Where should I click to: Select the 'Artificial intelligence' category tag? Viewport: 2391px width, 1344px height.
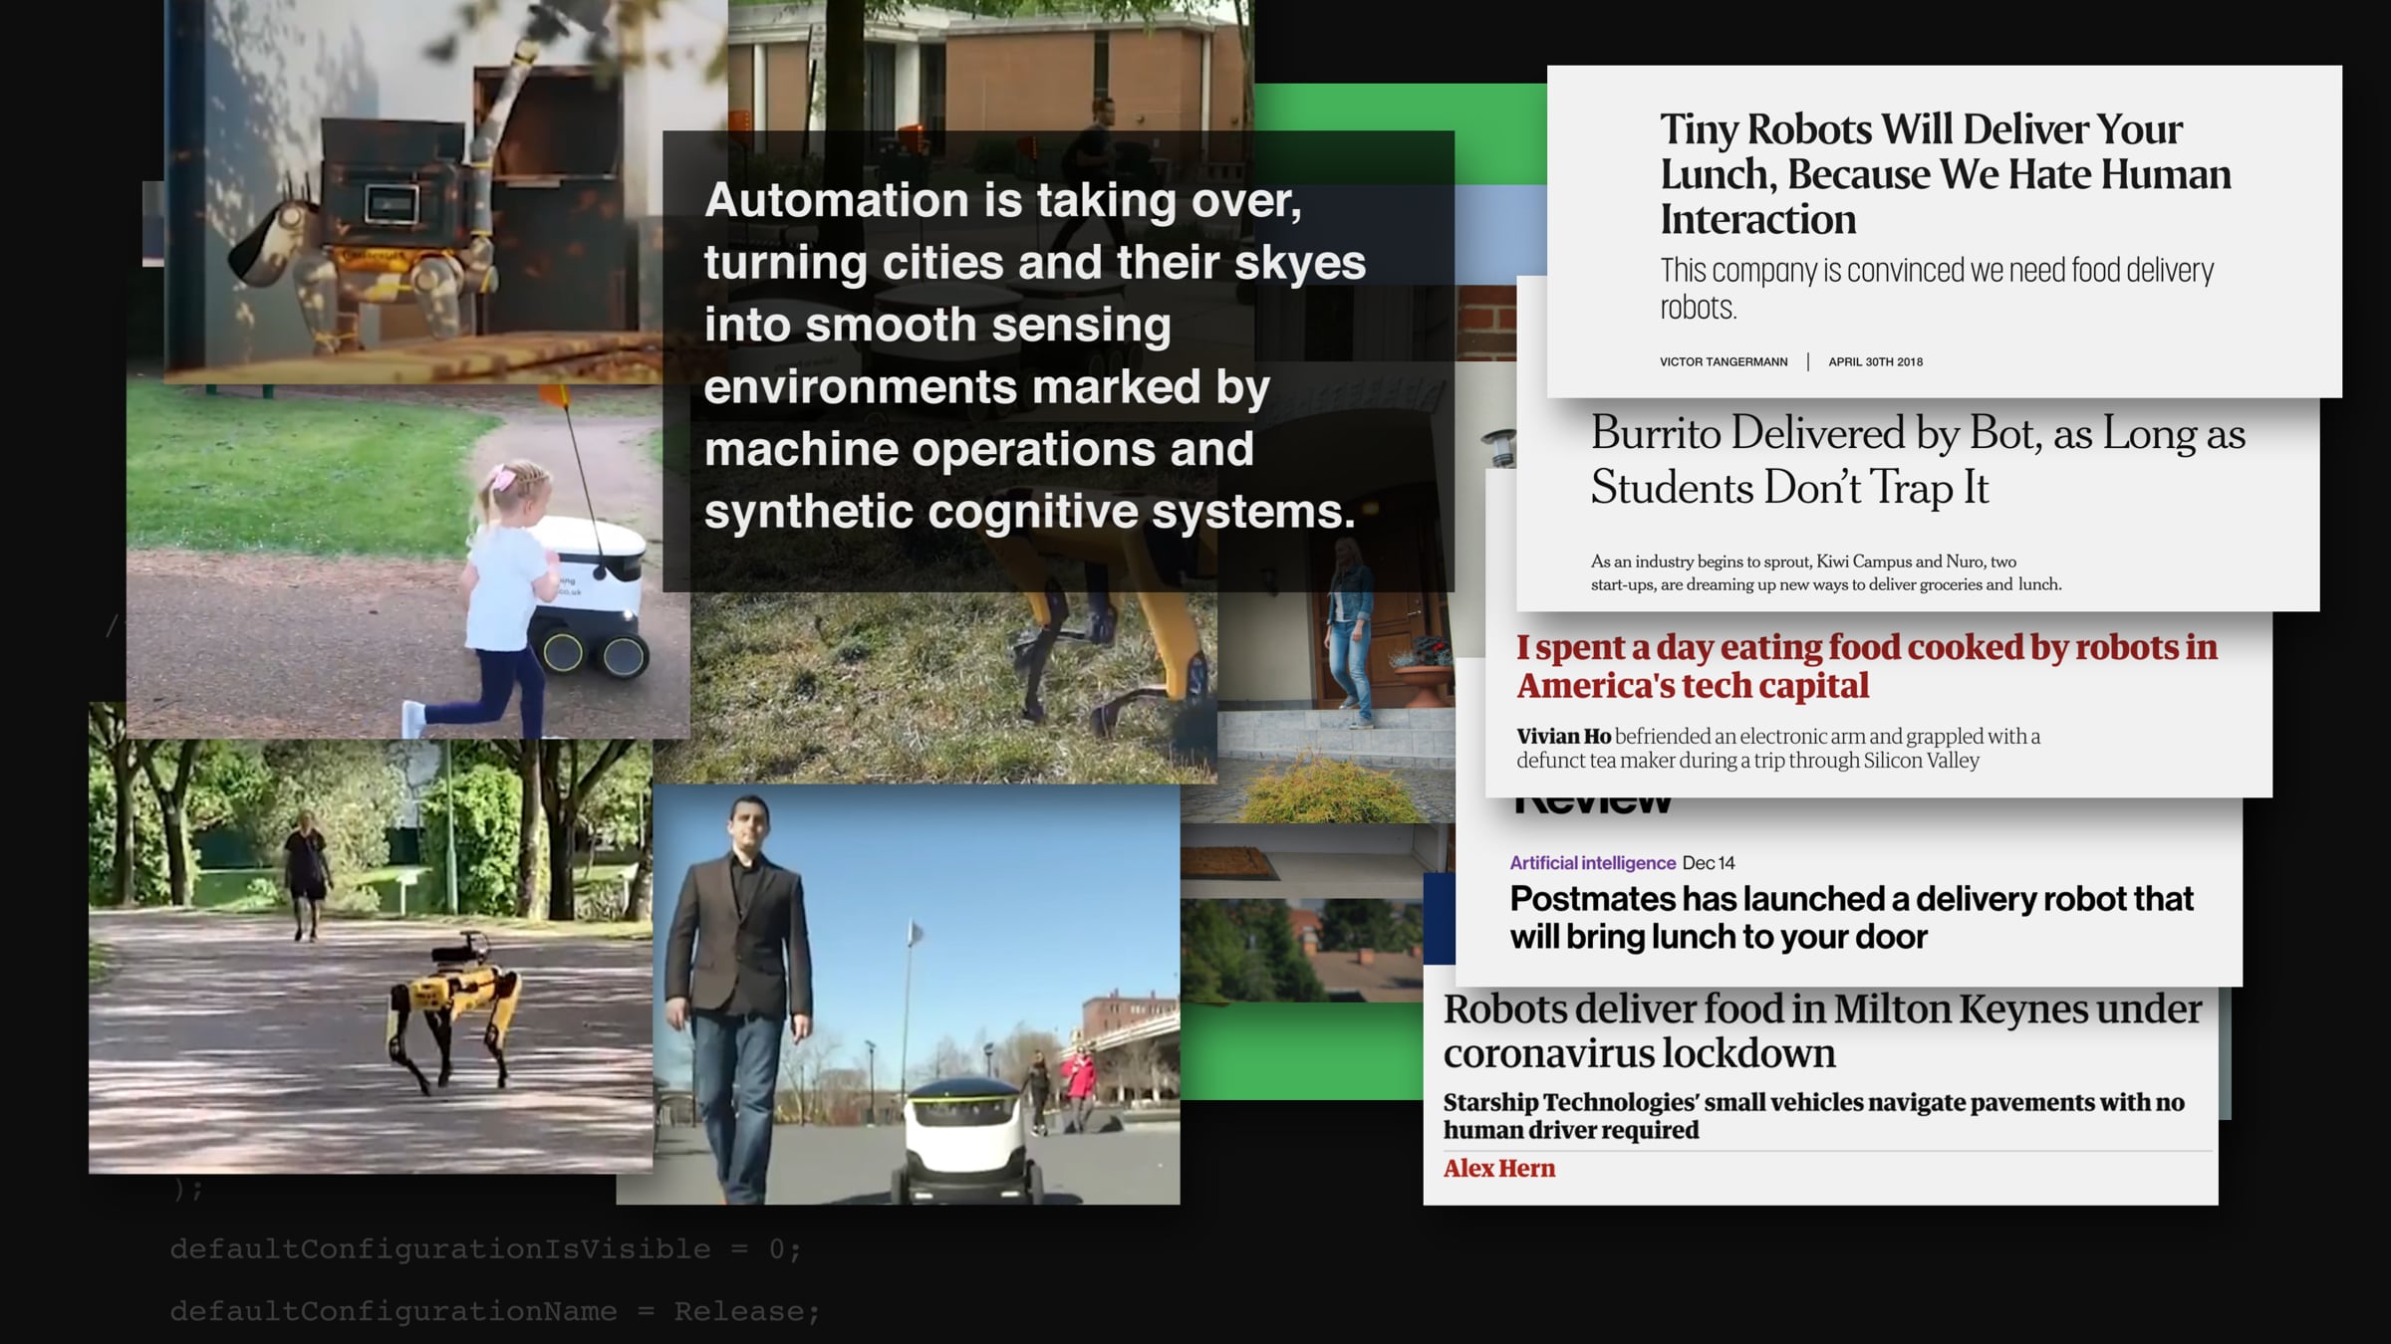(x=1592, y=863)
